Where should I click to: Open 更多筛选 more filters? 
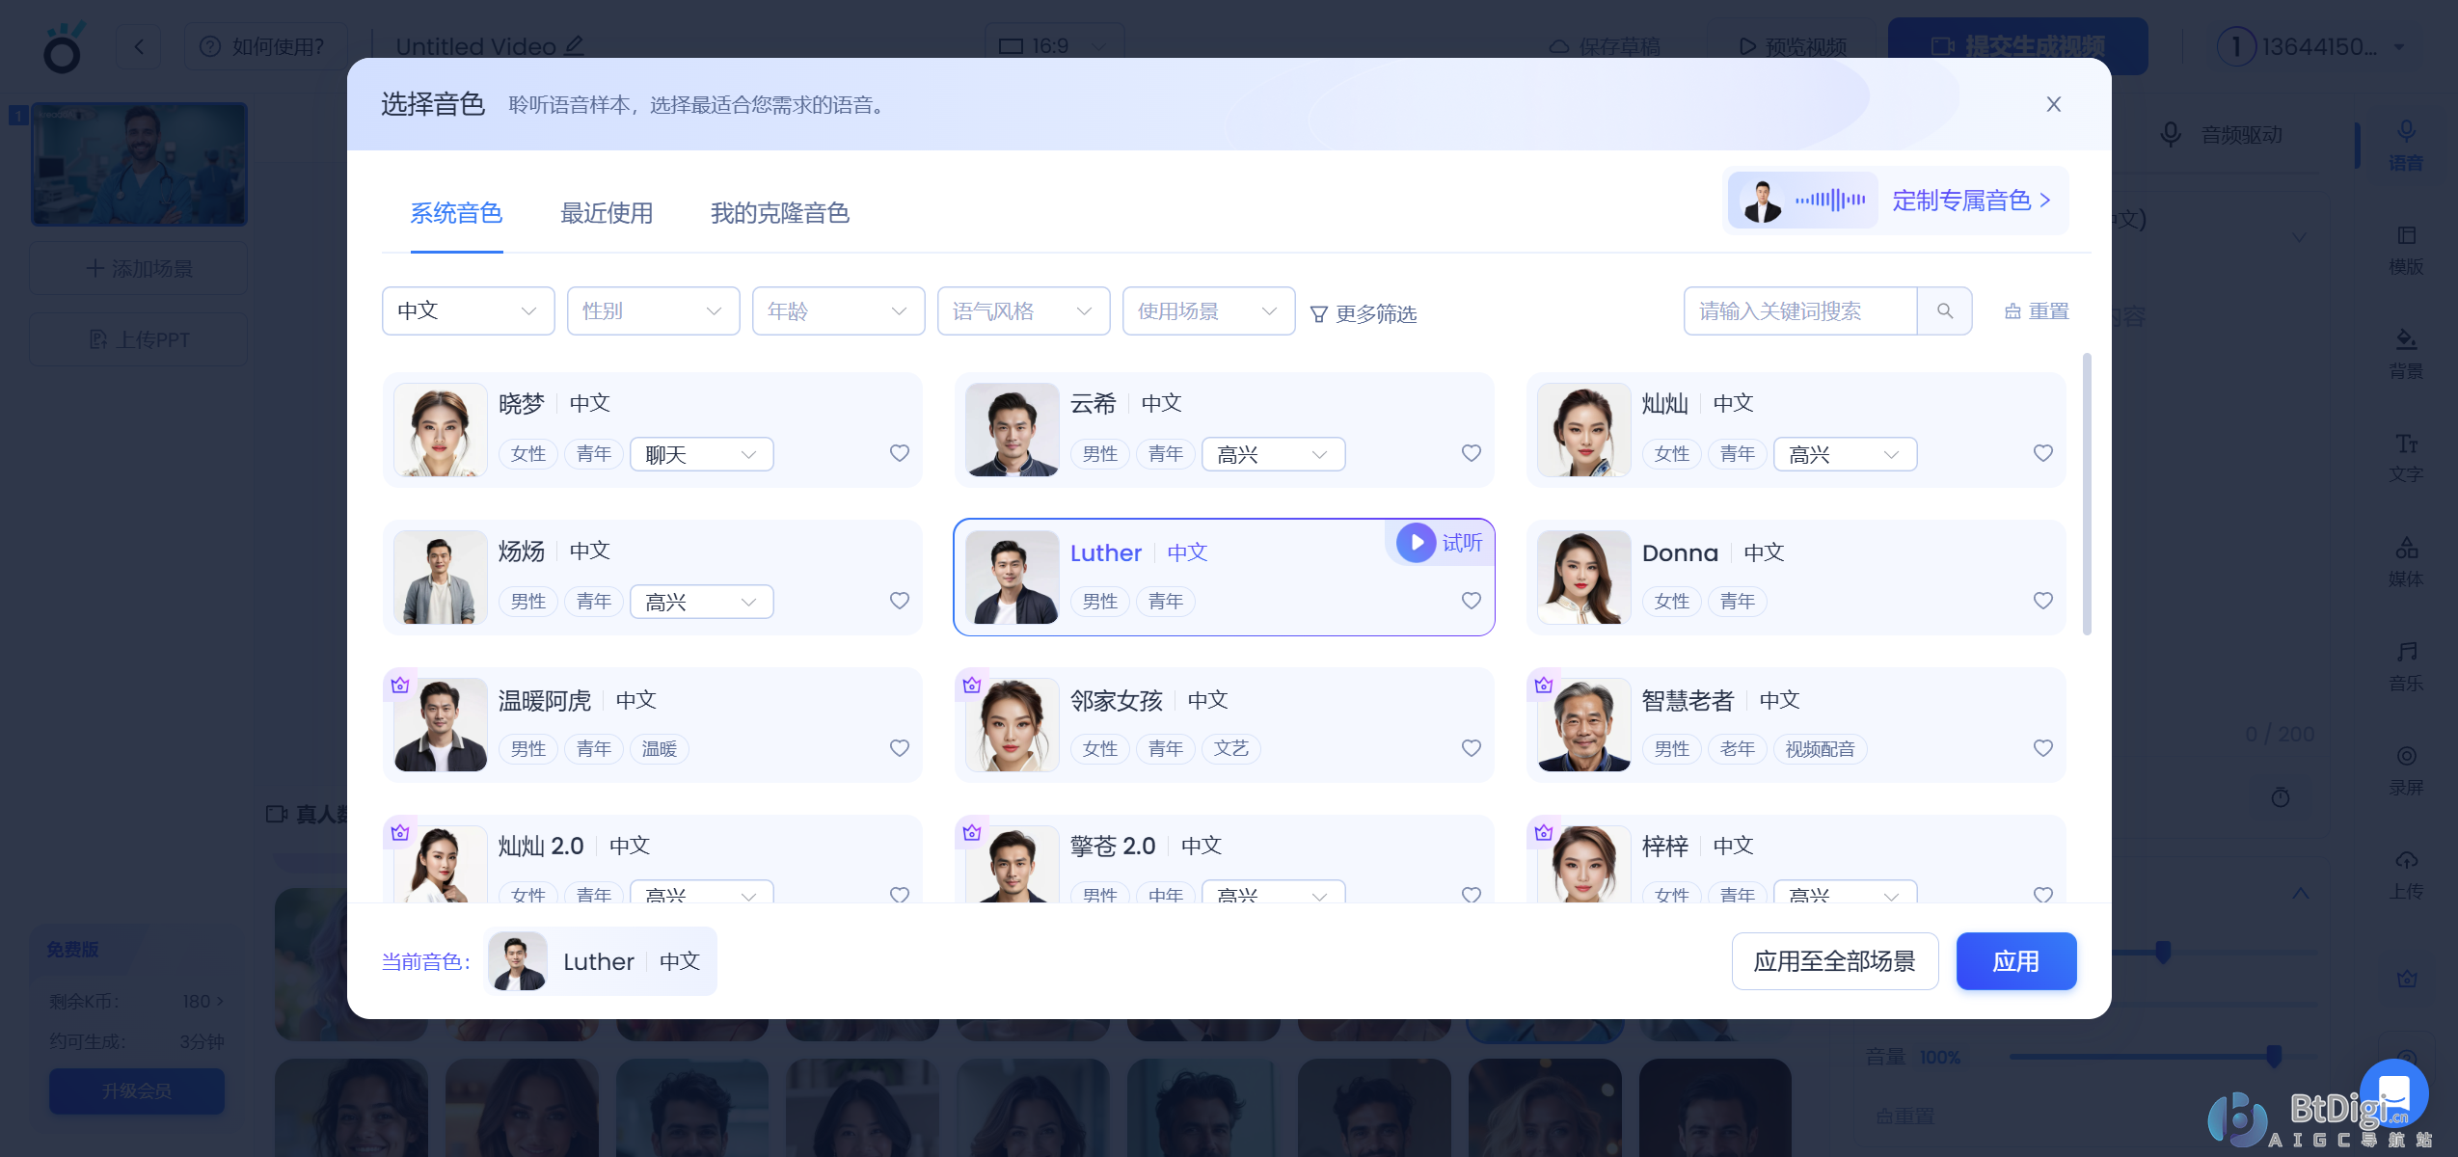(x=1363, y=314)
